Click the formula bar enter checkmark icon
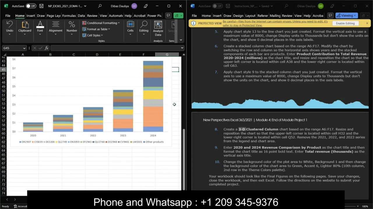Image resolution: width=373 pixels, height=209 pixels. [x=41, y=48]
